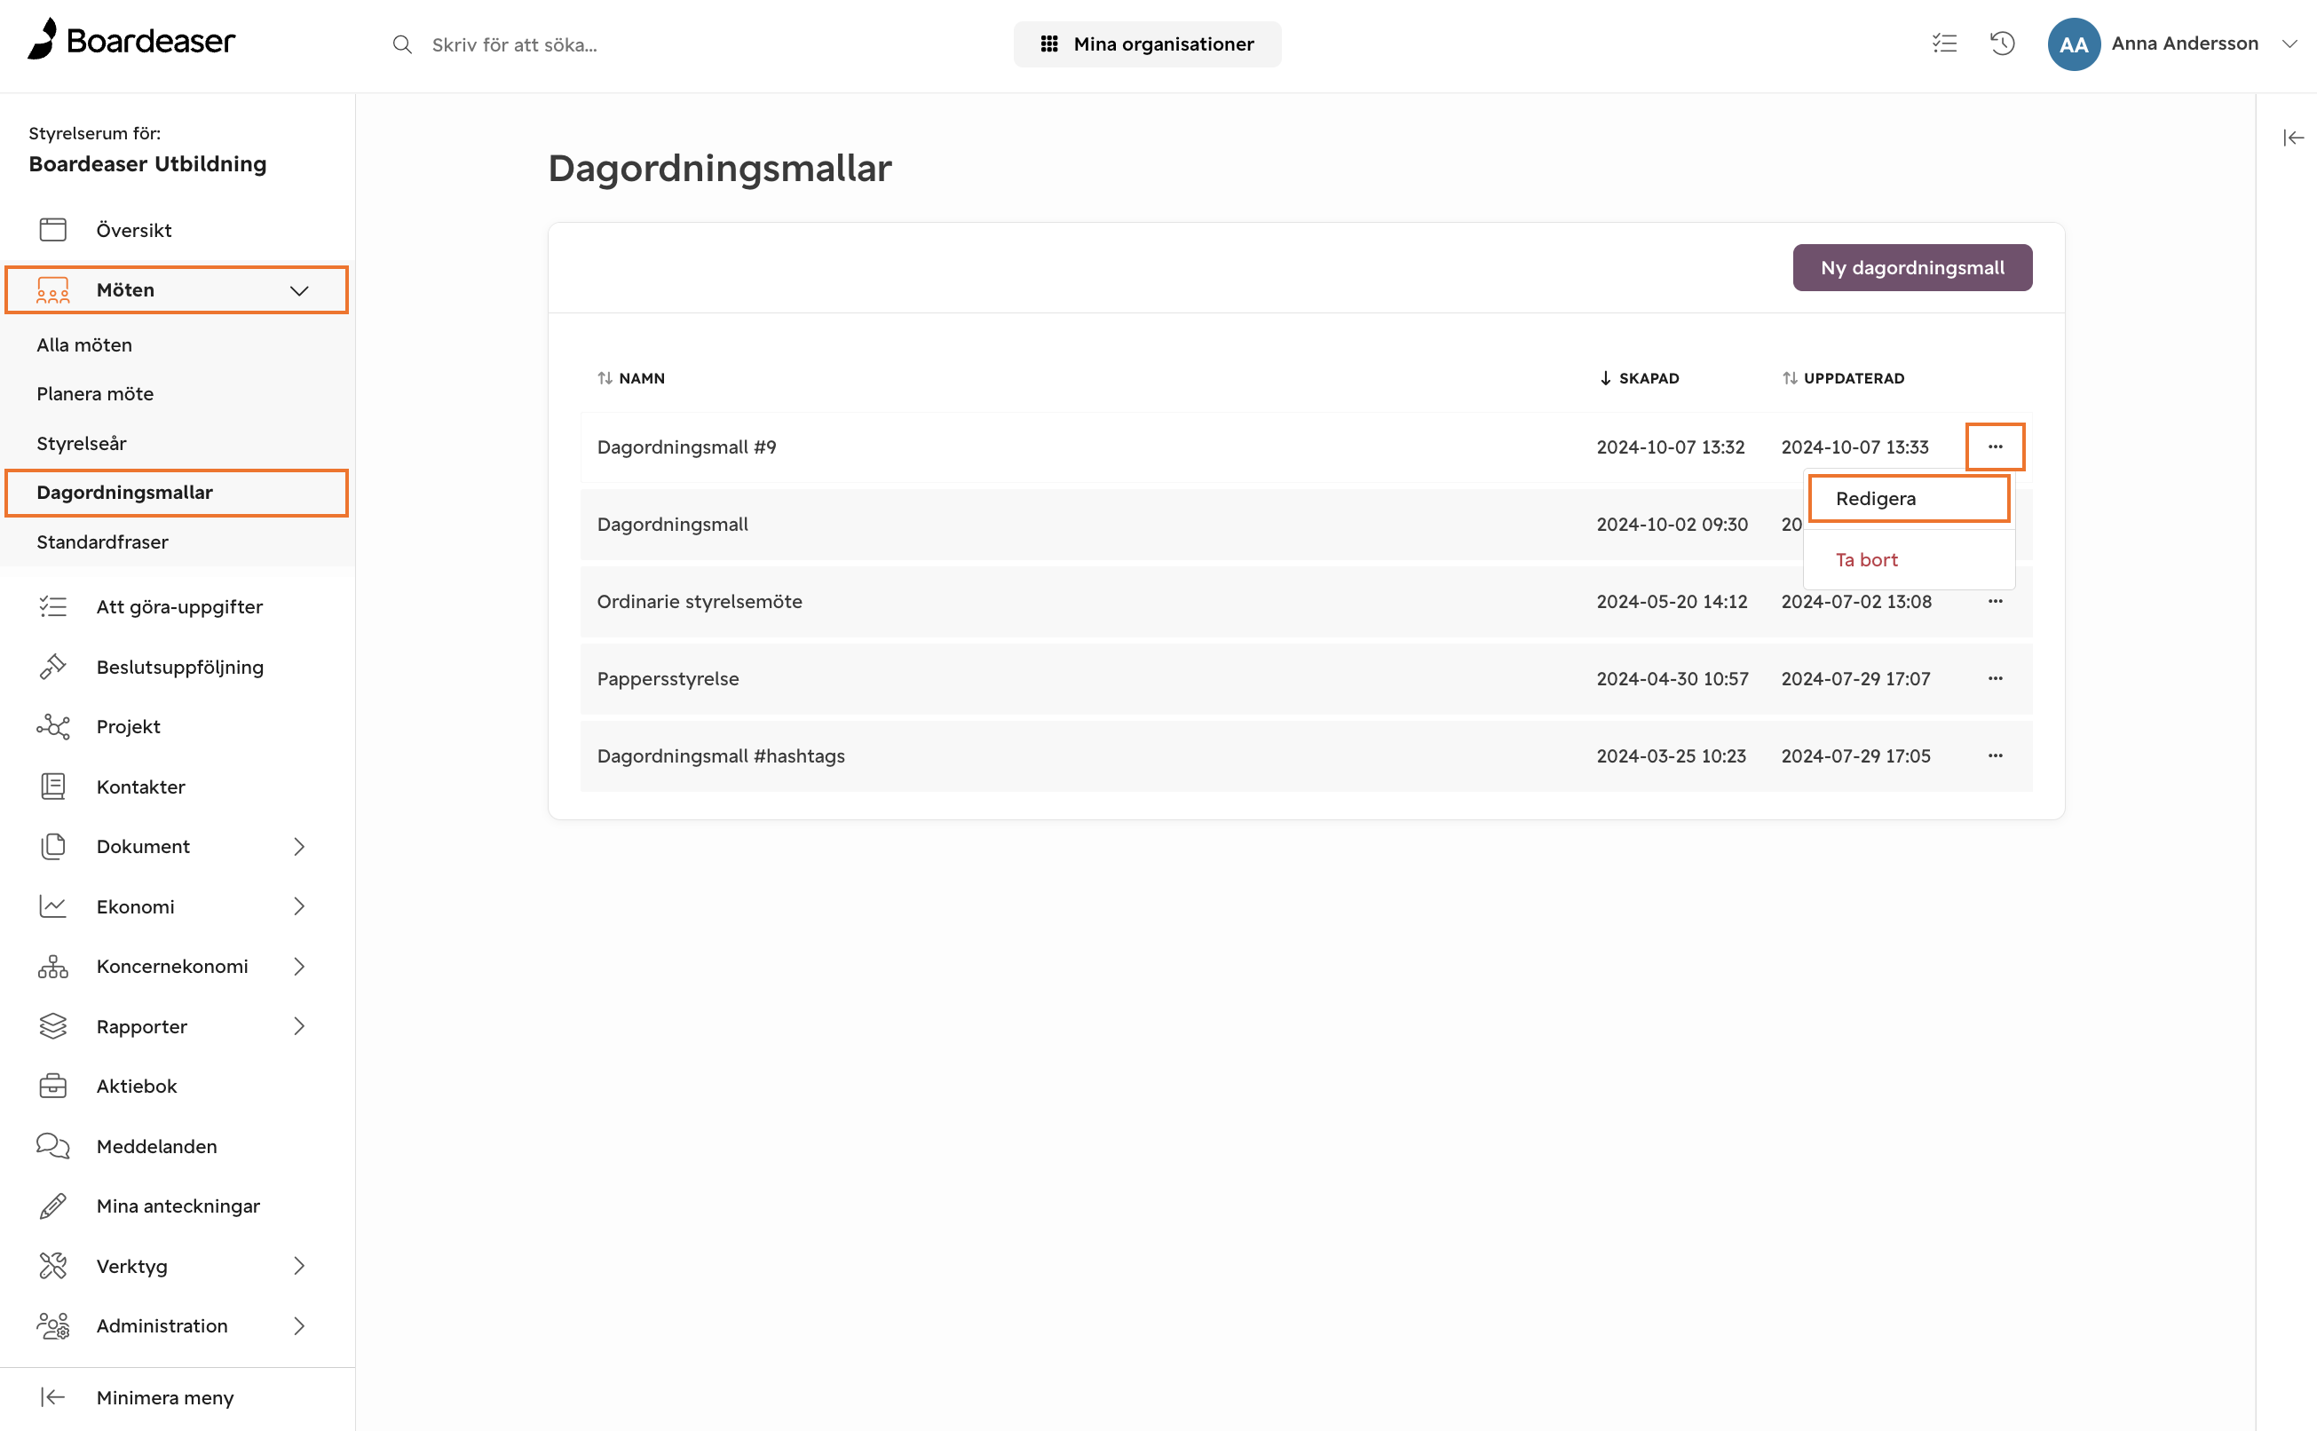Click Minimera meny collapse icon

[x=53, y=1397]
